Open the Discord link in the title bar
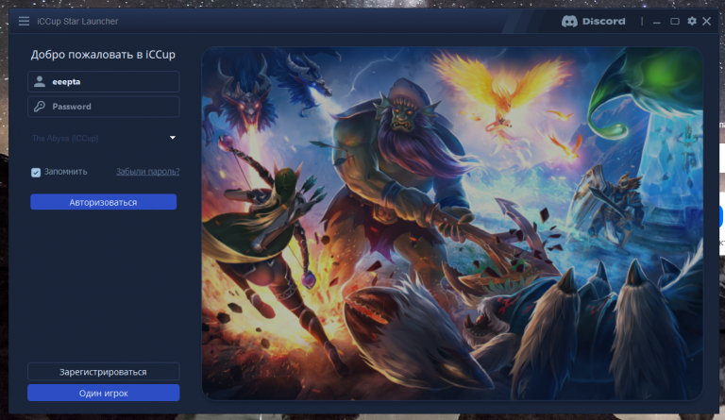The height and width of the screenshot is (420, 725). [593, 22]
